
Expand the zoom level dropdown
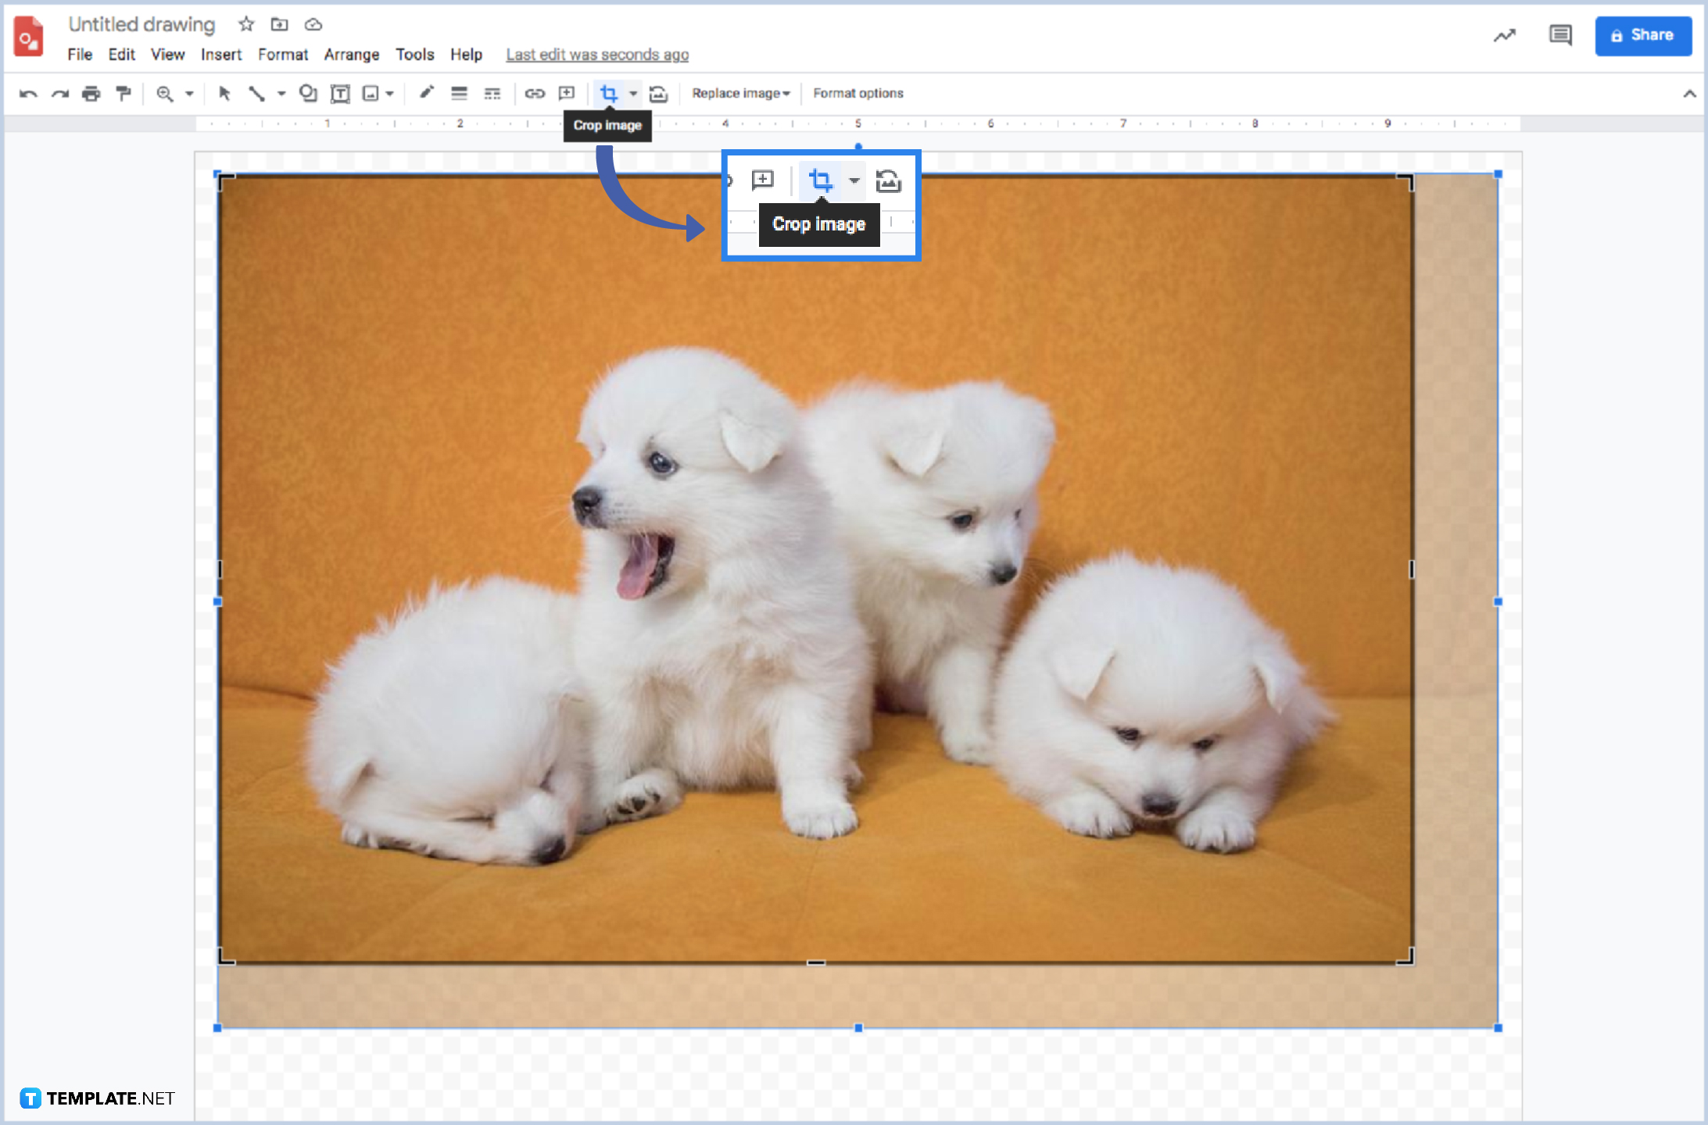(184, 93)
